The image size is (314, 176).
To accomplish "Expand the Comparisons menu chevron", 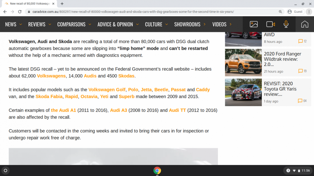I will (x=90, y=24).
